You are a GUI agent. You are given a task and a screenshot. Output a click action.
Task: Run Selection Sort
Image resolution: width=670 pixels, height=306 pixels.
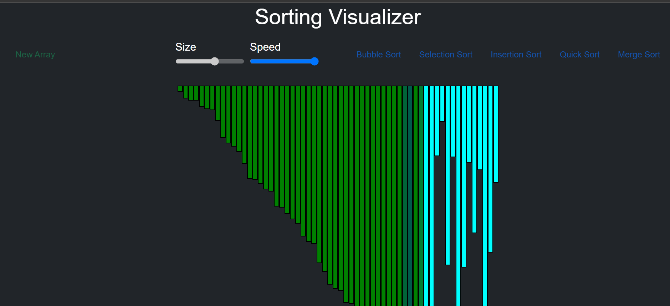(x=445, y=54)
